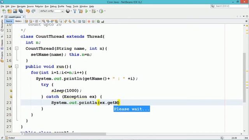The height and width of the screenshot is (140, 249).
Task: Click the Last Edit icon in editor toolbar
Action: [x=26, y=21]
